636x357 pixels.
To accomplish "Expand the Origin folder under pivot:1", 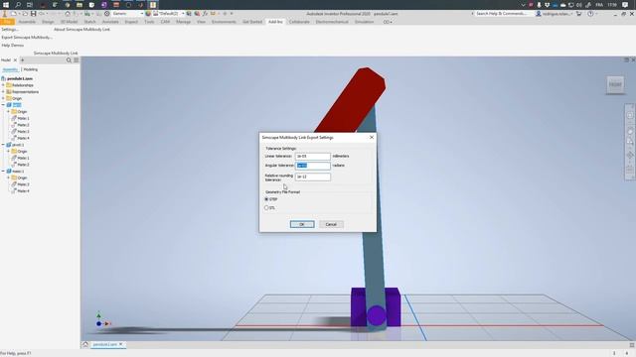I will [x=8, y=152].
